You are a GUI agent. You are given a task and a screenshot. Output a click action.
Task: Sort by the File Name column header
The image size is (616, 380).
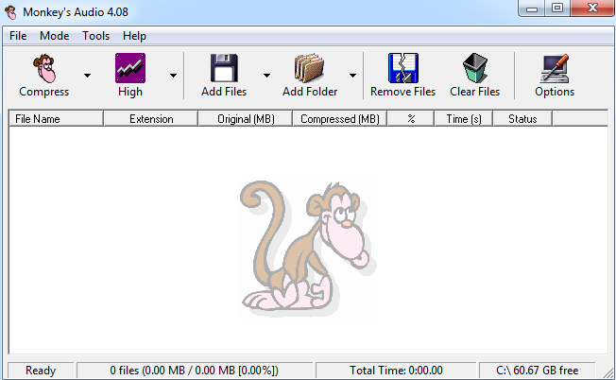click(56, 119)
